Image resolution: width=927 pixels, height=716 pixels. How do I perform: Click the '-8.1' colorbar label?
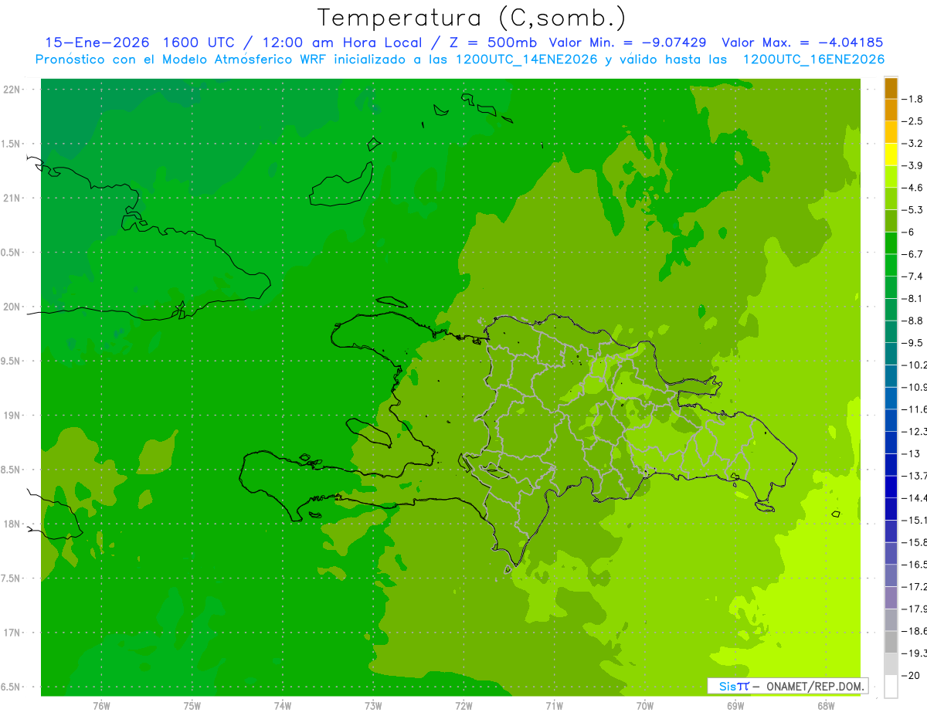(913, 298)
